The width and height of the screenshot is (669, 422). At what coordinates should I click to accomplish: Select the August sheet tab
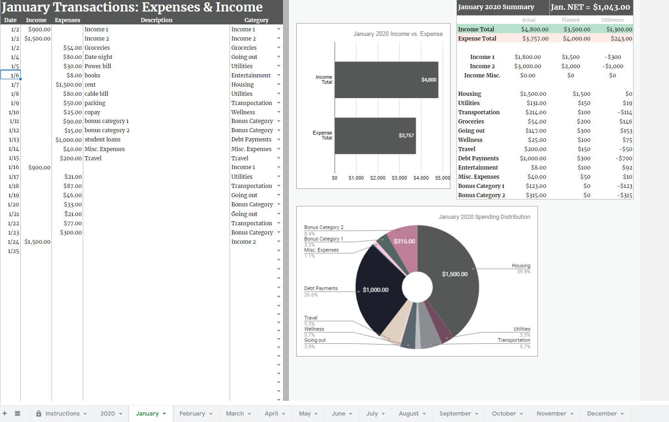coord(409,413)
